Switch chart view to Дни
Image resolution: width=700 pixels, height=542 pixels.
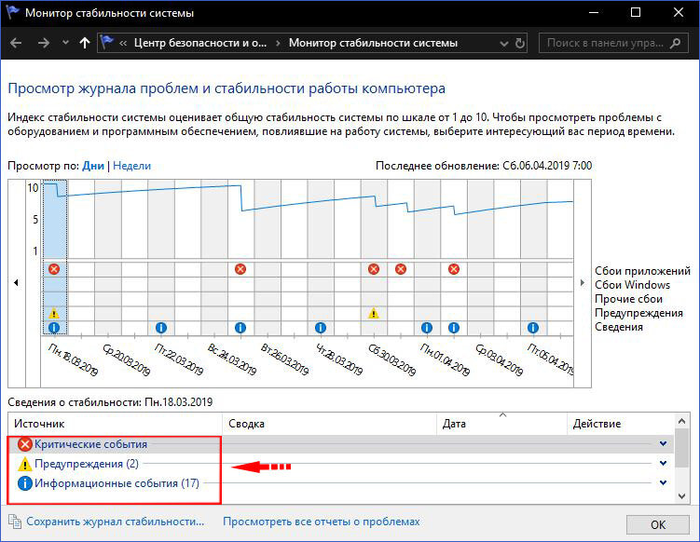[93, 166]
